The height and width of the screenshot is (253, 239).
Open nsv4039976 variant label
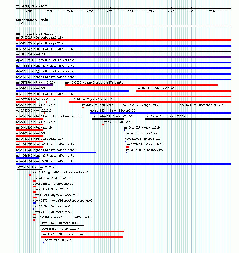tap(46, 77)
